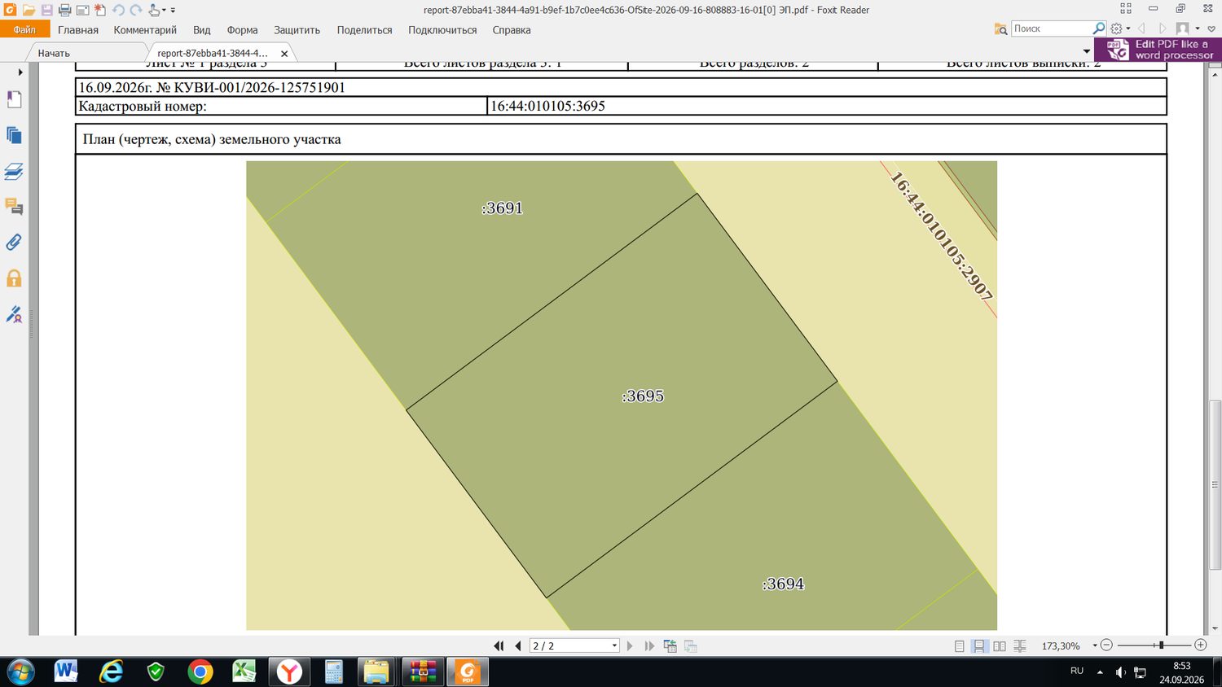Image resolution: width=1222 pixels, height=687 pixels.
Task: Open the Комментарий ribbon tab
Action: click(x=145, y=30)
